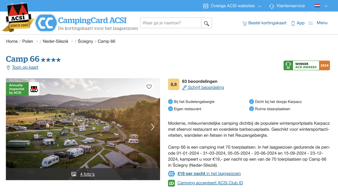Select the hamburger Menu icon
338x192 pixels.
pyautogui.click(x=311, y=23)
